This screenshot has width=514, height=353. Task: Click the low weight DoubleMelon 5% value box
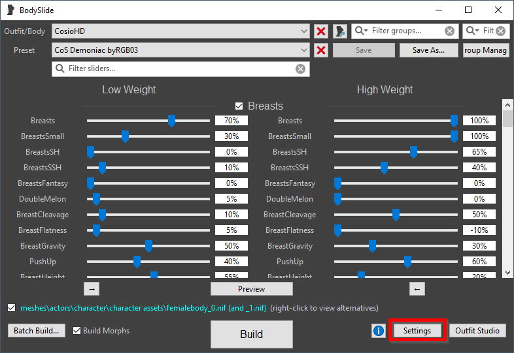click(x=231, y=199)
